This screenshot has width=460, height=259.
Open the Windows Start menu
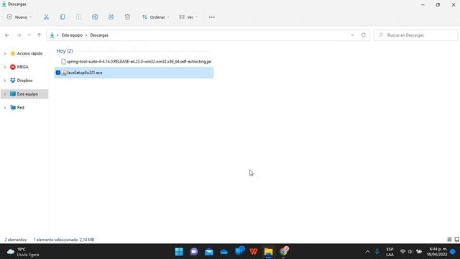coord(179,252)
